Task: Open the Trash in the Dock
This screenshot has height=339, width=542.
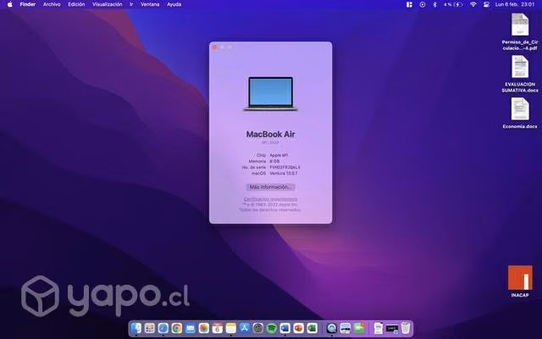Action: [406, 328]
